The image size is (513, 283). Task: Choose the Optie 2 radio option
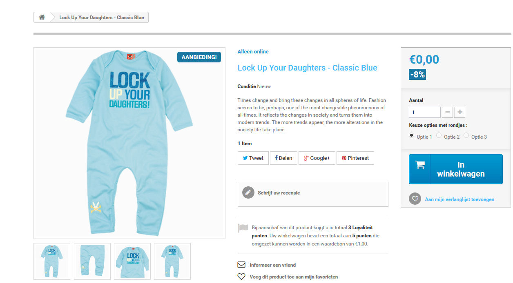439,135
